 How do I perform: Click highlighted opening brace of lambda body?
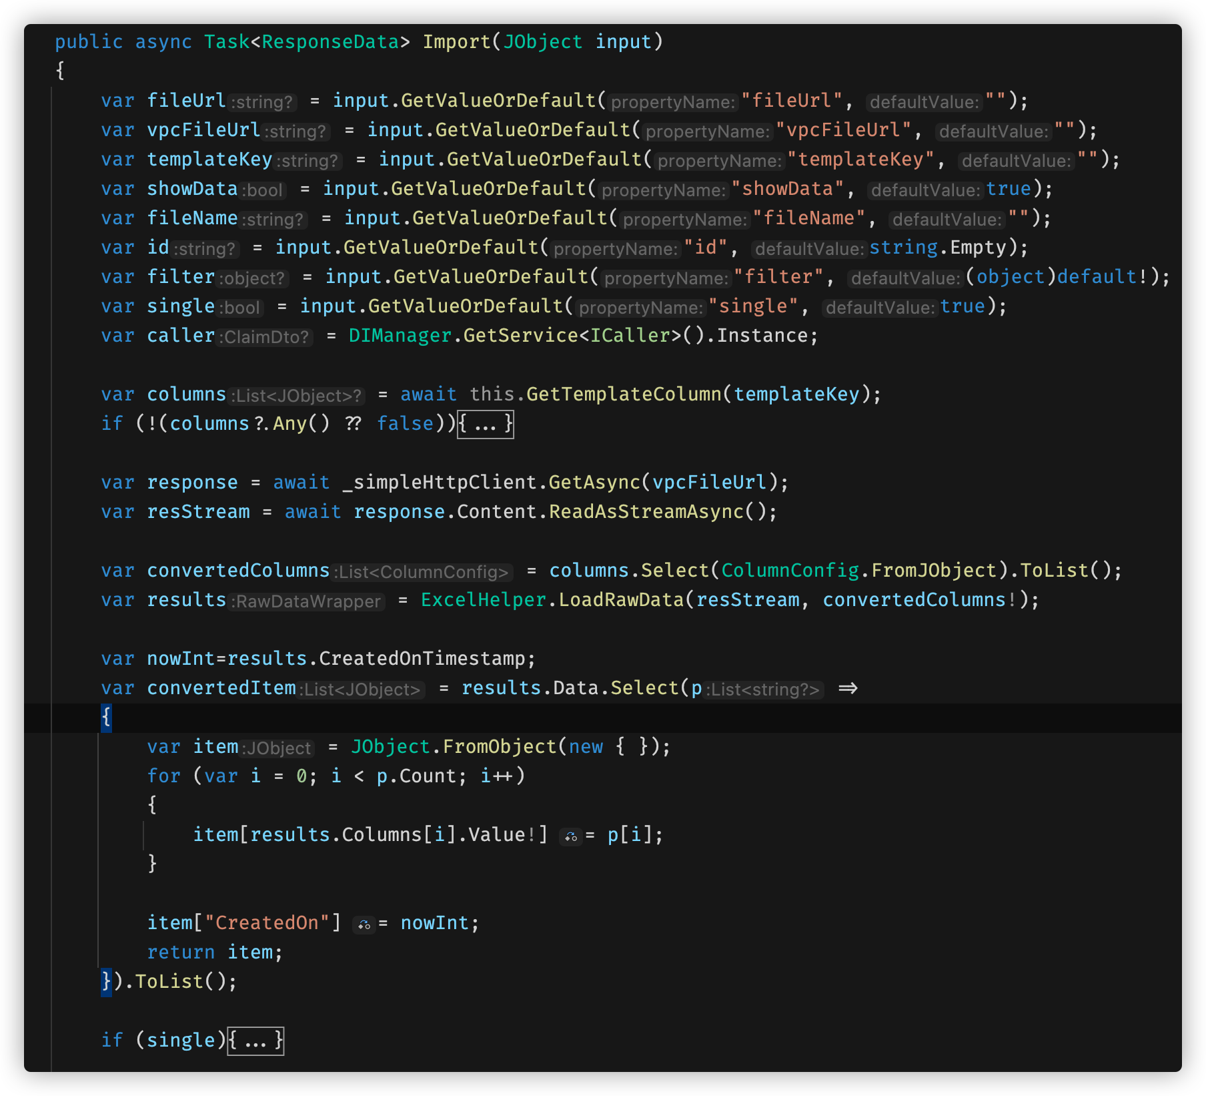click(106, 718)
